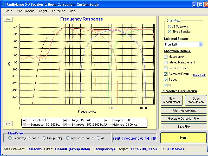This screenshot has width=208, height=156.
Task: Select the All Speakers radio button
Action: click(x=170, y=27)
